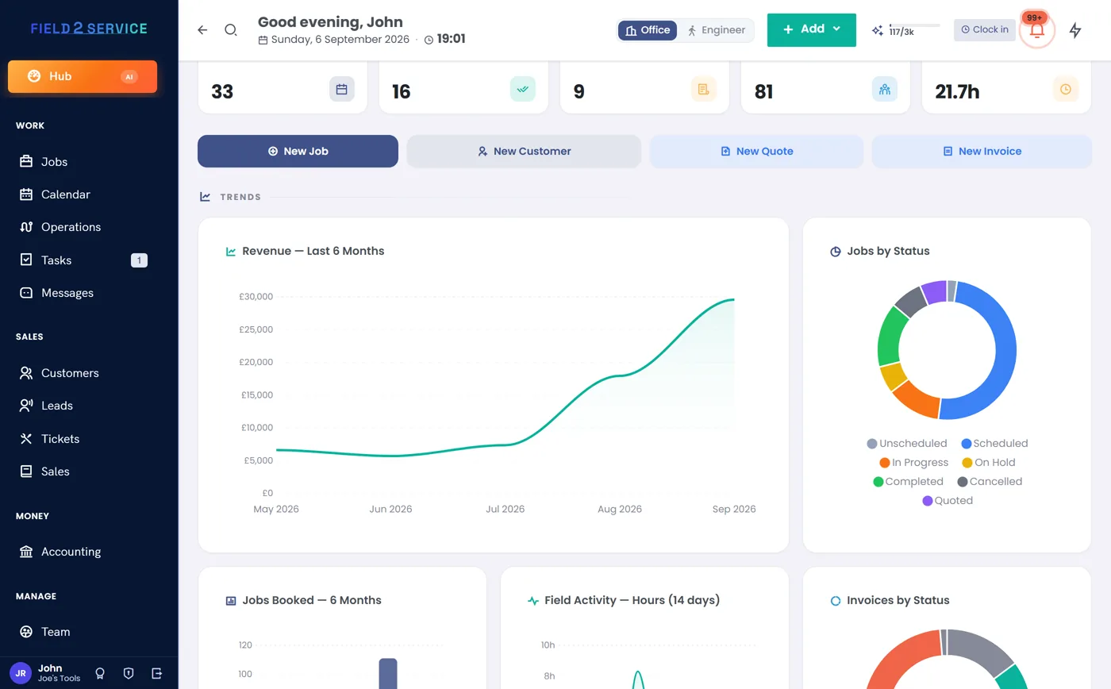1111x689 pixels.
Task: Click the date Sunday, 6 September 2026
Action: [340, 39]
